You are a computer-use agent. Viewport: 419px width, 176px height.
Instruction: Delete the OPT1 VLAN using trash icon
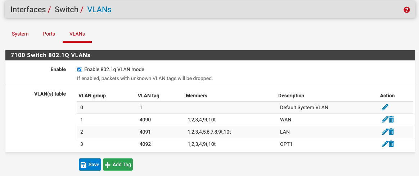(x=391, y=144)
